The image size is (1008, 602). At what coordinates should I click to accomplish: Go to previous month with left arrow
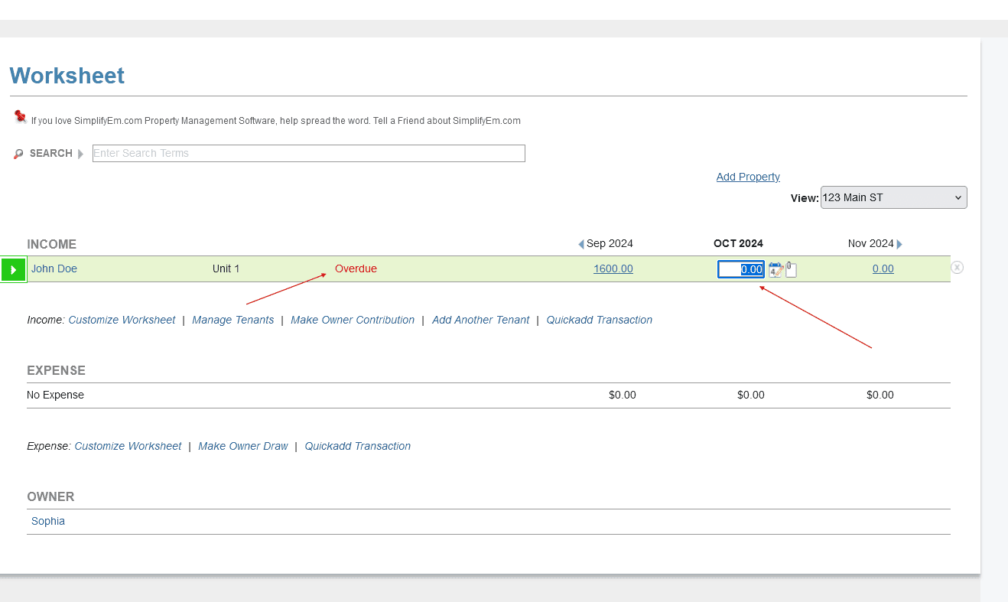(x=581, y=245)
